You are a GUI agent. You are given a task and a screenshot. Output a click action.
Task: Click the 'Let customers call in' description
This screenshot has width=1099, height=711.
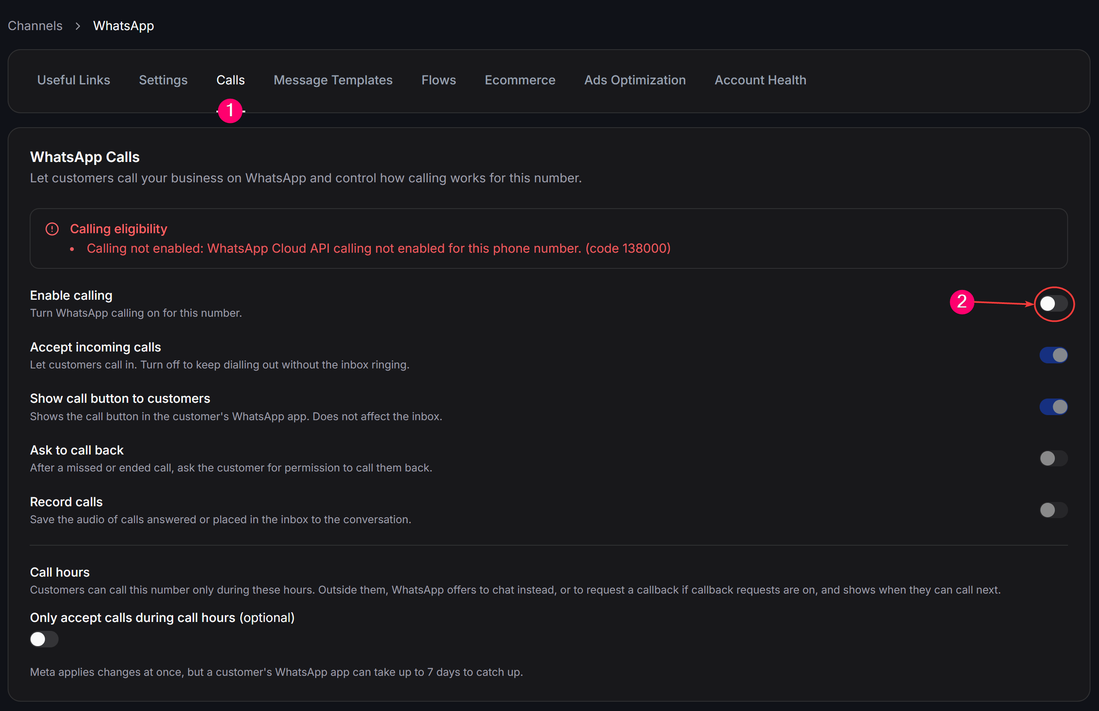[x=220, y=365]
